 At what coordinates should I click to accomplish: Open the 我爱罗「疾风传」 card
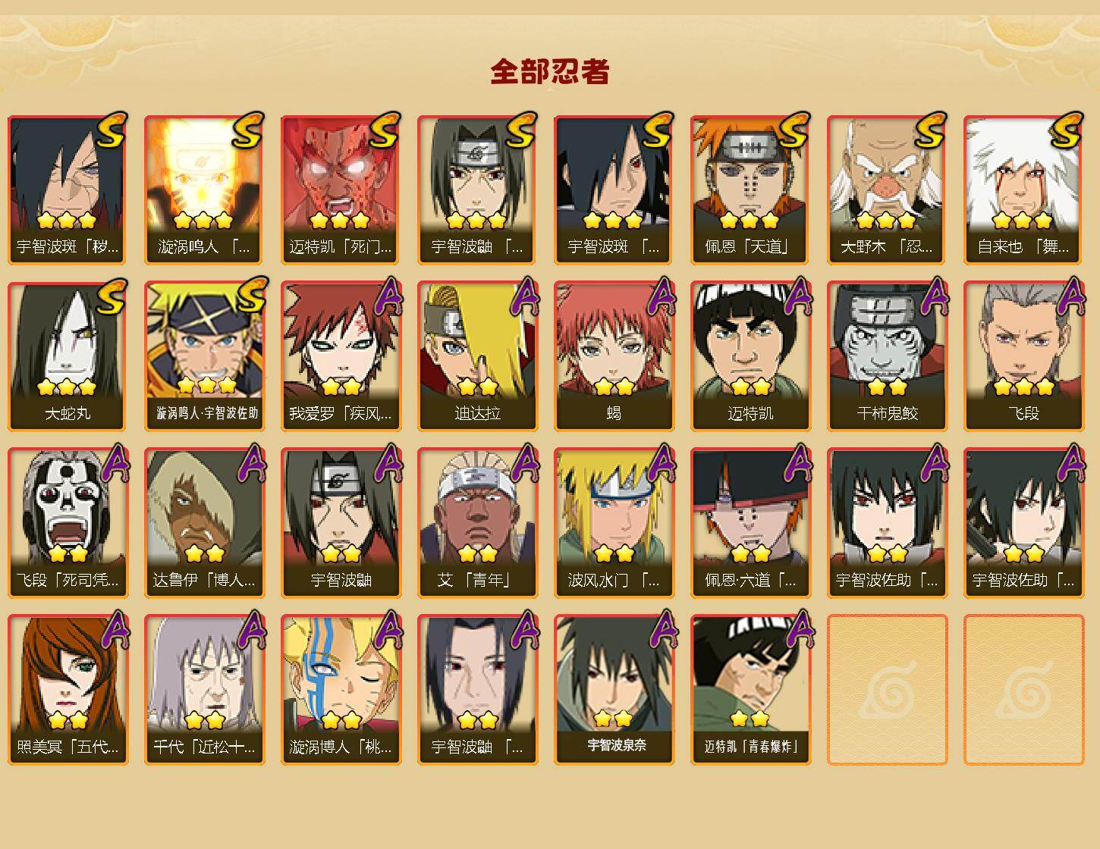(x=341, y=356)
